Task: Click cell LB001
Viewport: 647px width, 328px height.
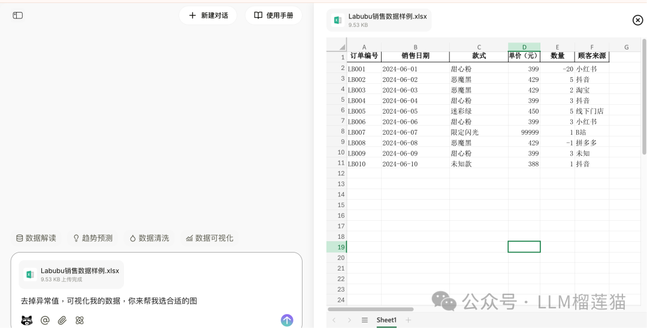Action: (364, 69)
